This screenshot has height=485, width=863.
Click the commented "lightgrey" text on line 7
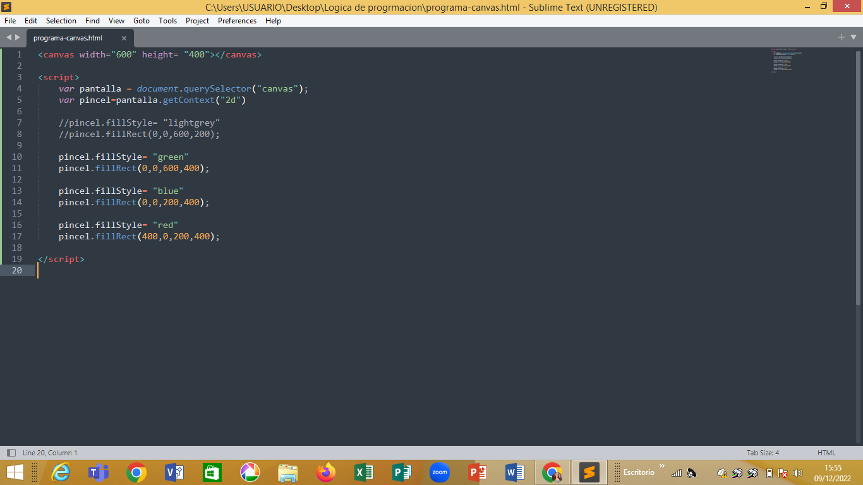191,123
